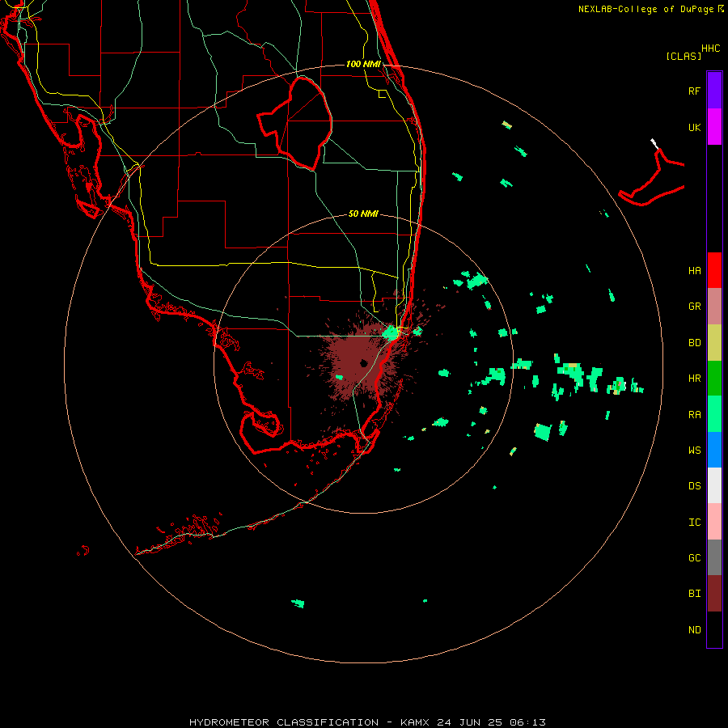This screenshot has width=728, height=728.
Task: Click the RF purple legend swatch
Action: tap(714, 91)
